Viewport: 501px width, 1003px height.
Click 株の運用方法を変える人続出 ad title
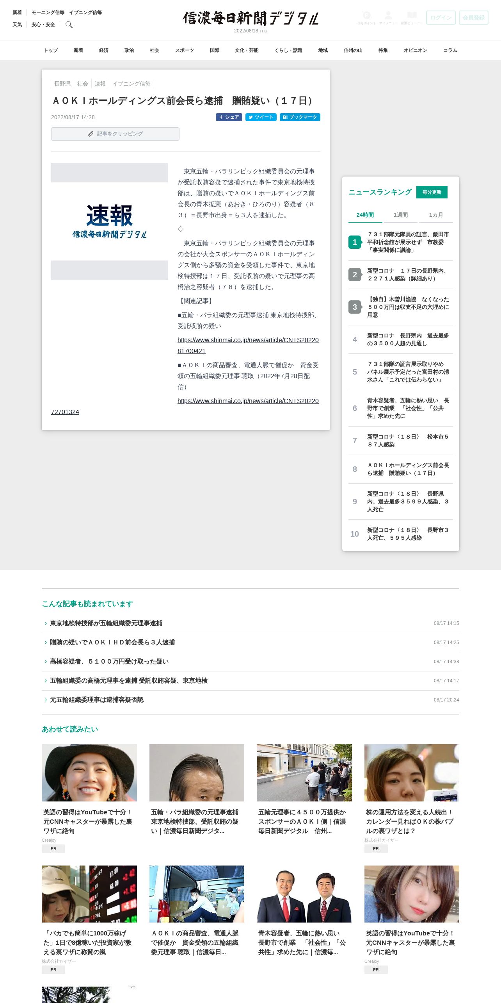pos(410,821)
